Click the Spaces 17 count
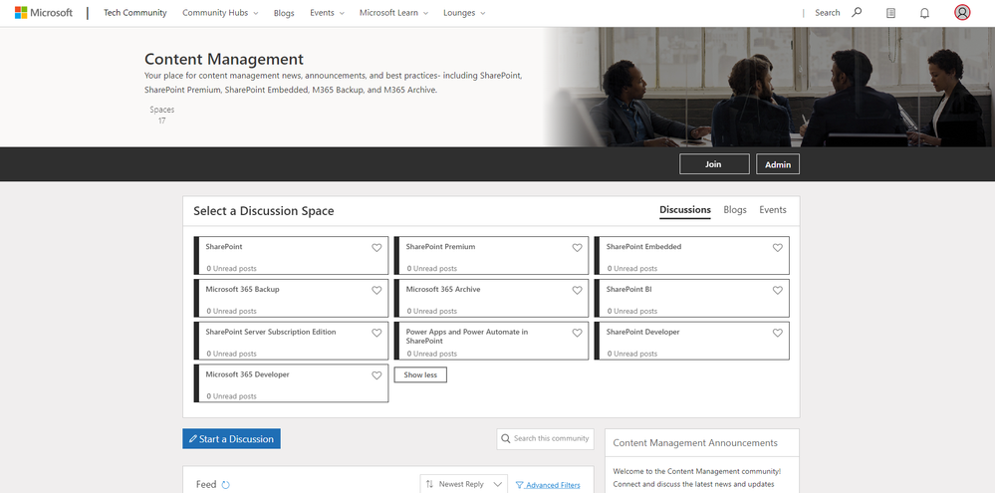The height and width of the screenshot is (493, 995). point(161,115)
